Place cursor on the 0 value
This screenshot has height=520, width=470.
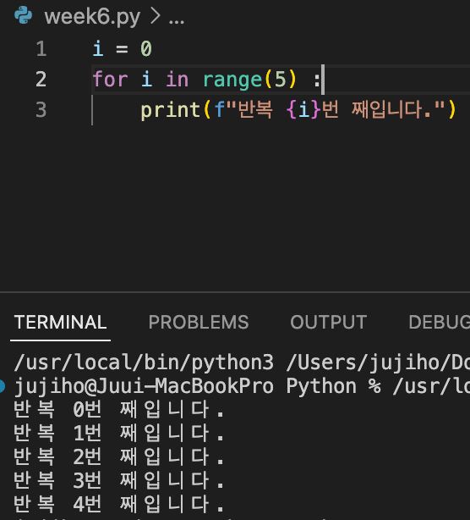click(146, 49)
